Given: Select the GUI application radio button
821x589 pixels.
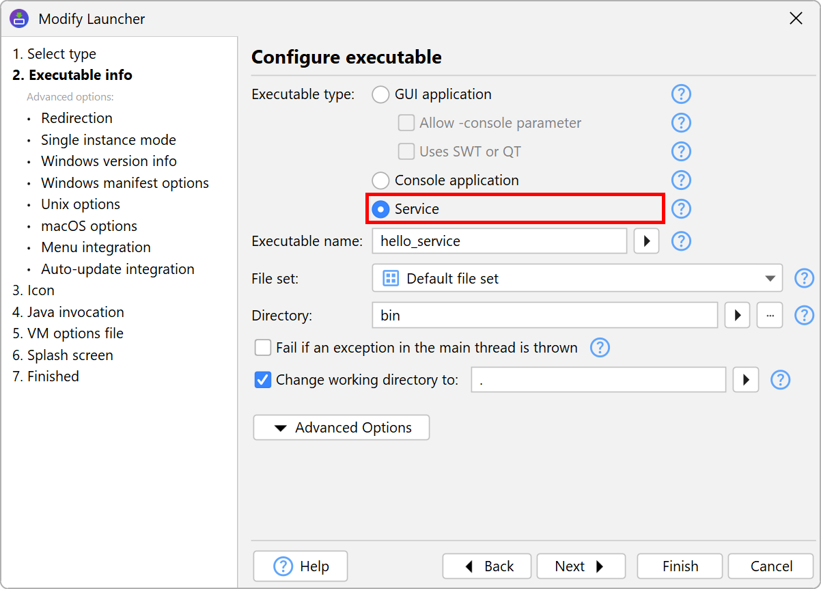Looking at the screenshot, I should [380, 94].
